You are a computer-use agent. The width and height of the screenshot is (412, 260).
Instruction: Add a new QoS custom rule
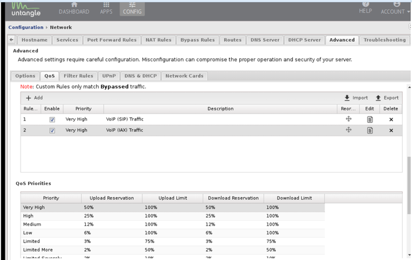pos(34,98)
